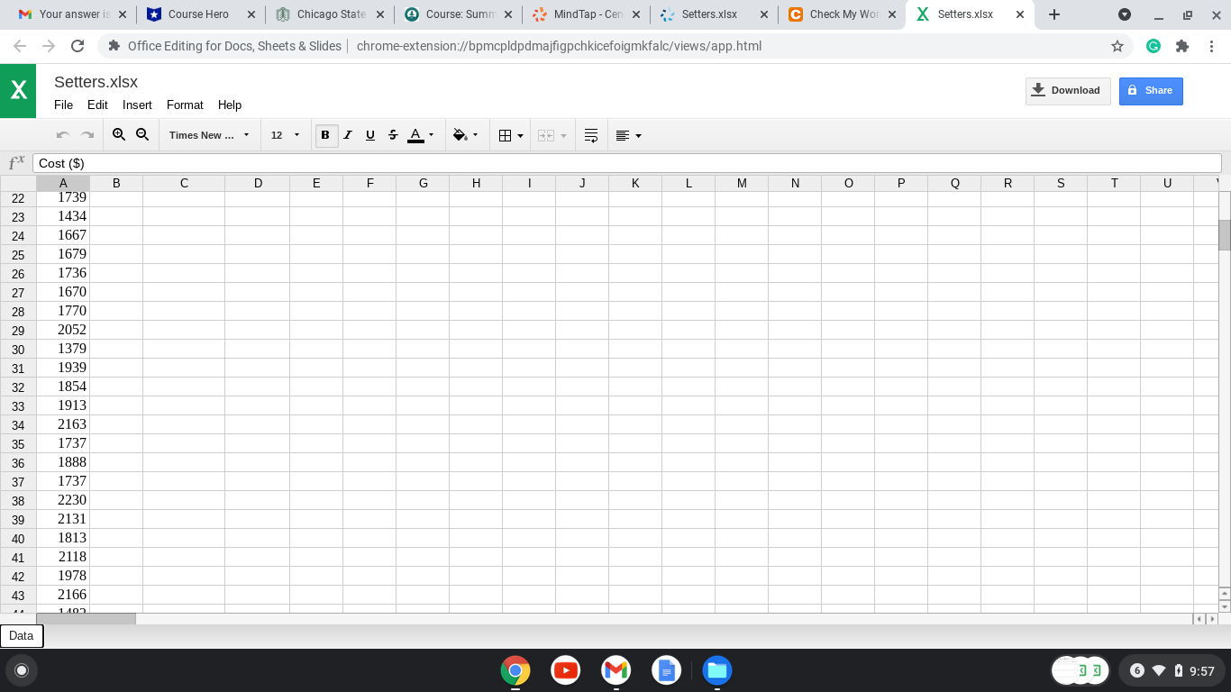Click the cell containing 2052
Image resolution: width=1231 pixels, height=692 pixels.
(63, 330)
